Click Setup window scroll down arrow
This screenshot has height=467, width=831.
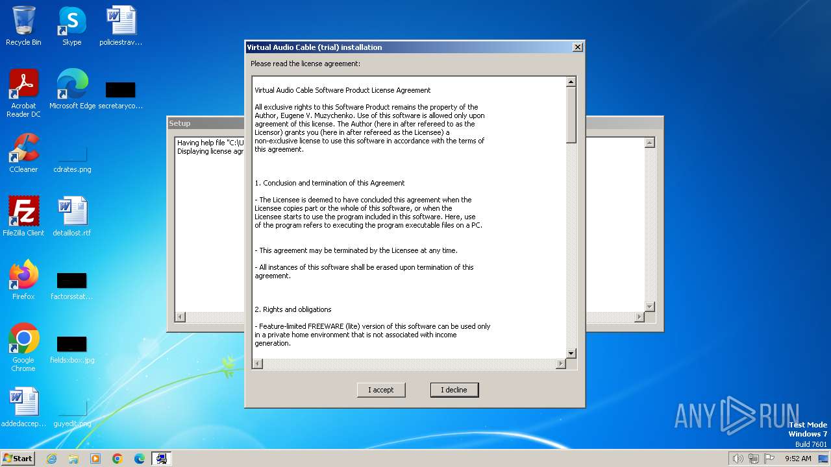tap(649, 306)
